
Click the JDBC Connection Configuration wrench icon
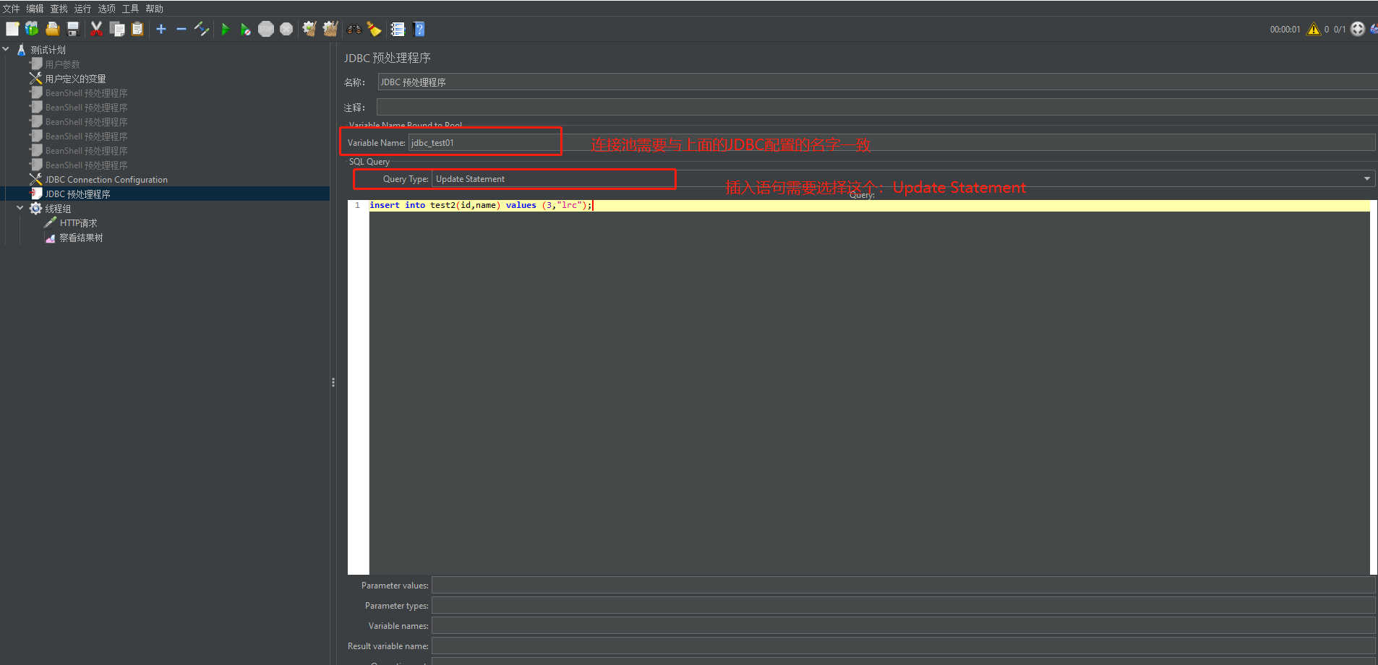pyautogui.click(x=35, y=180)
